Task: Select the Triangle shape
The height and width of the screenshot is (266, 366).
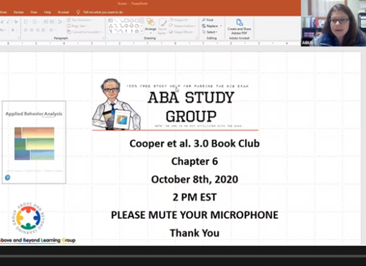Action: (x=111, y=26)
